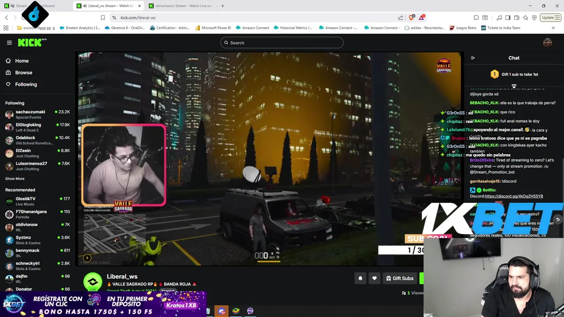Open F7Shenanigans recommended channel
Image resolution: width=564 pixels, height=317 pixels.
click(x=37, y=214)
